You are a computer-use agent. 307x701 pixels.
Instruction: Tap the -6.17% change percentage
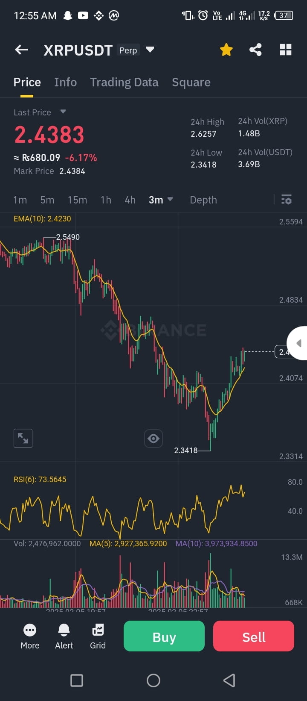(x=81, y=158)
